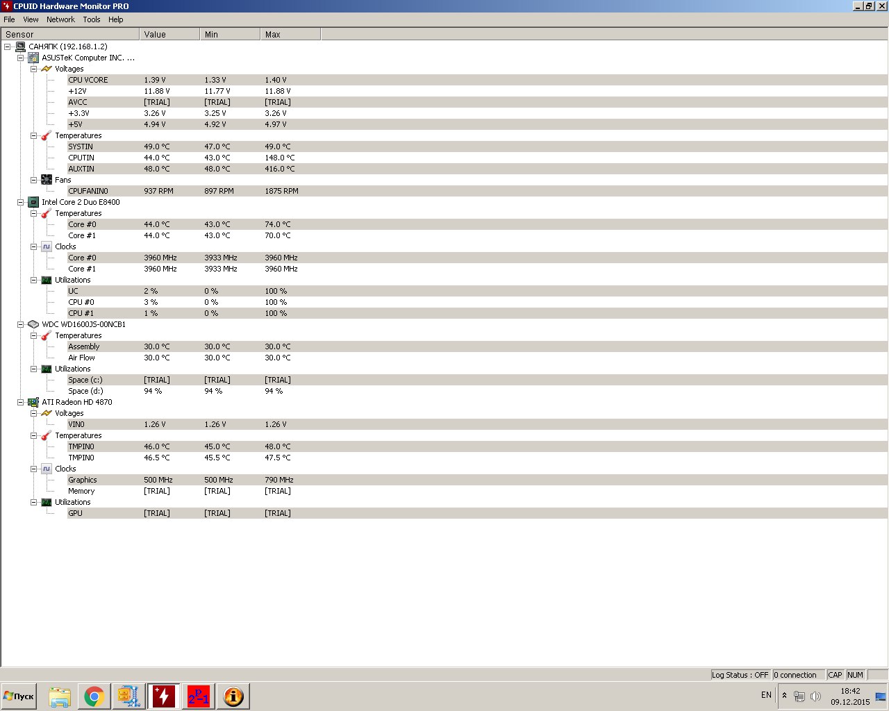The image size is (889, 711).
Task: Select the VIN0 voltage row
Action: click(477, 424)
